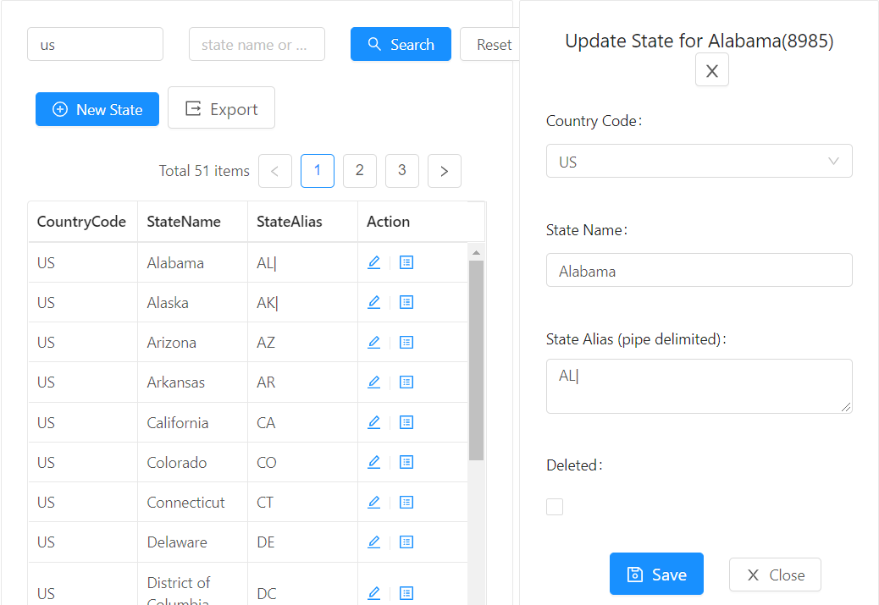Close the Update State panel with X

click(712, 70)
